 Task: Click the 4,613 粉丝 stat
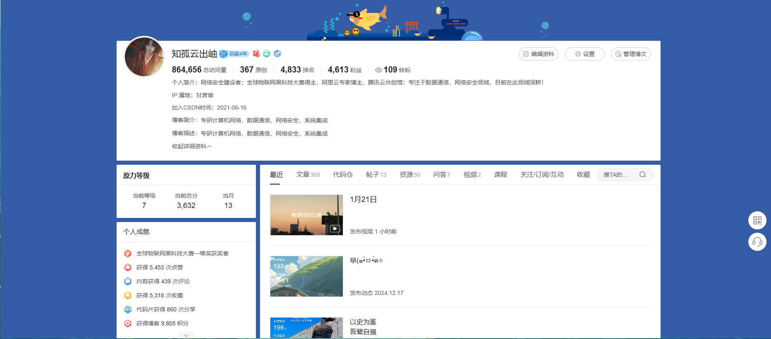344,70
